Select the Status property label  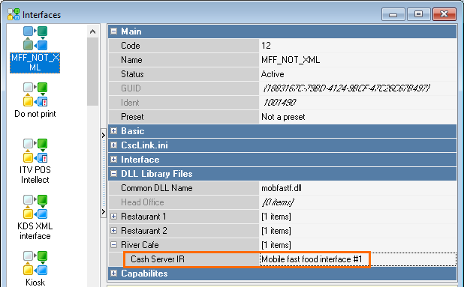point(132,74)
